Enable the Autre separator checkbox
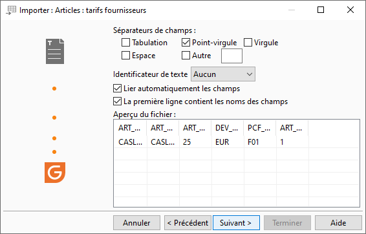This screenshot has width=366, height=234. pyautogui.click(x=186, y=56)
